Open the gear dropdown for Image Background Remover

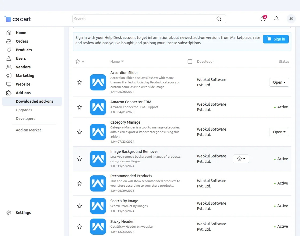coord(241,159)
